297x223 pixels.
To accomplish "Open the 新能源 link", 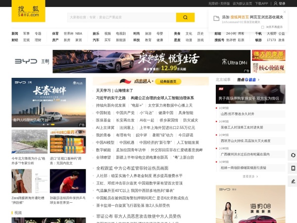I will (x=121, y=40).
